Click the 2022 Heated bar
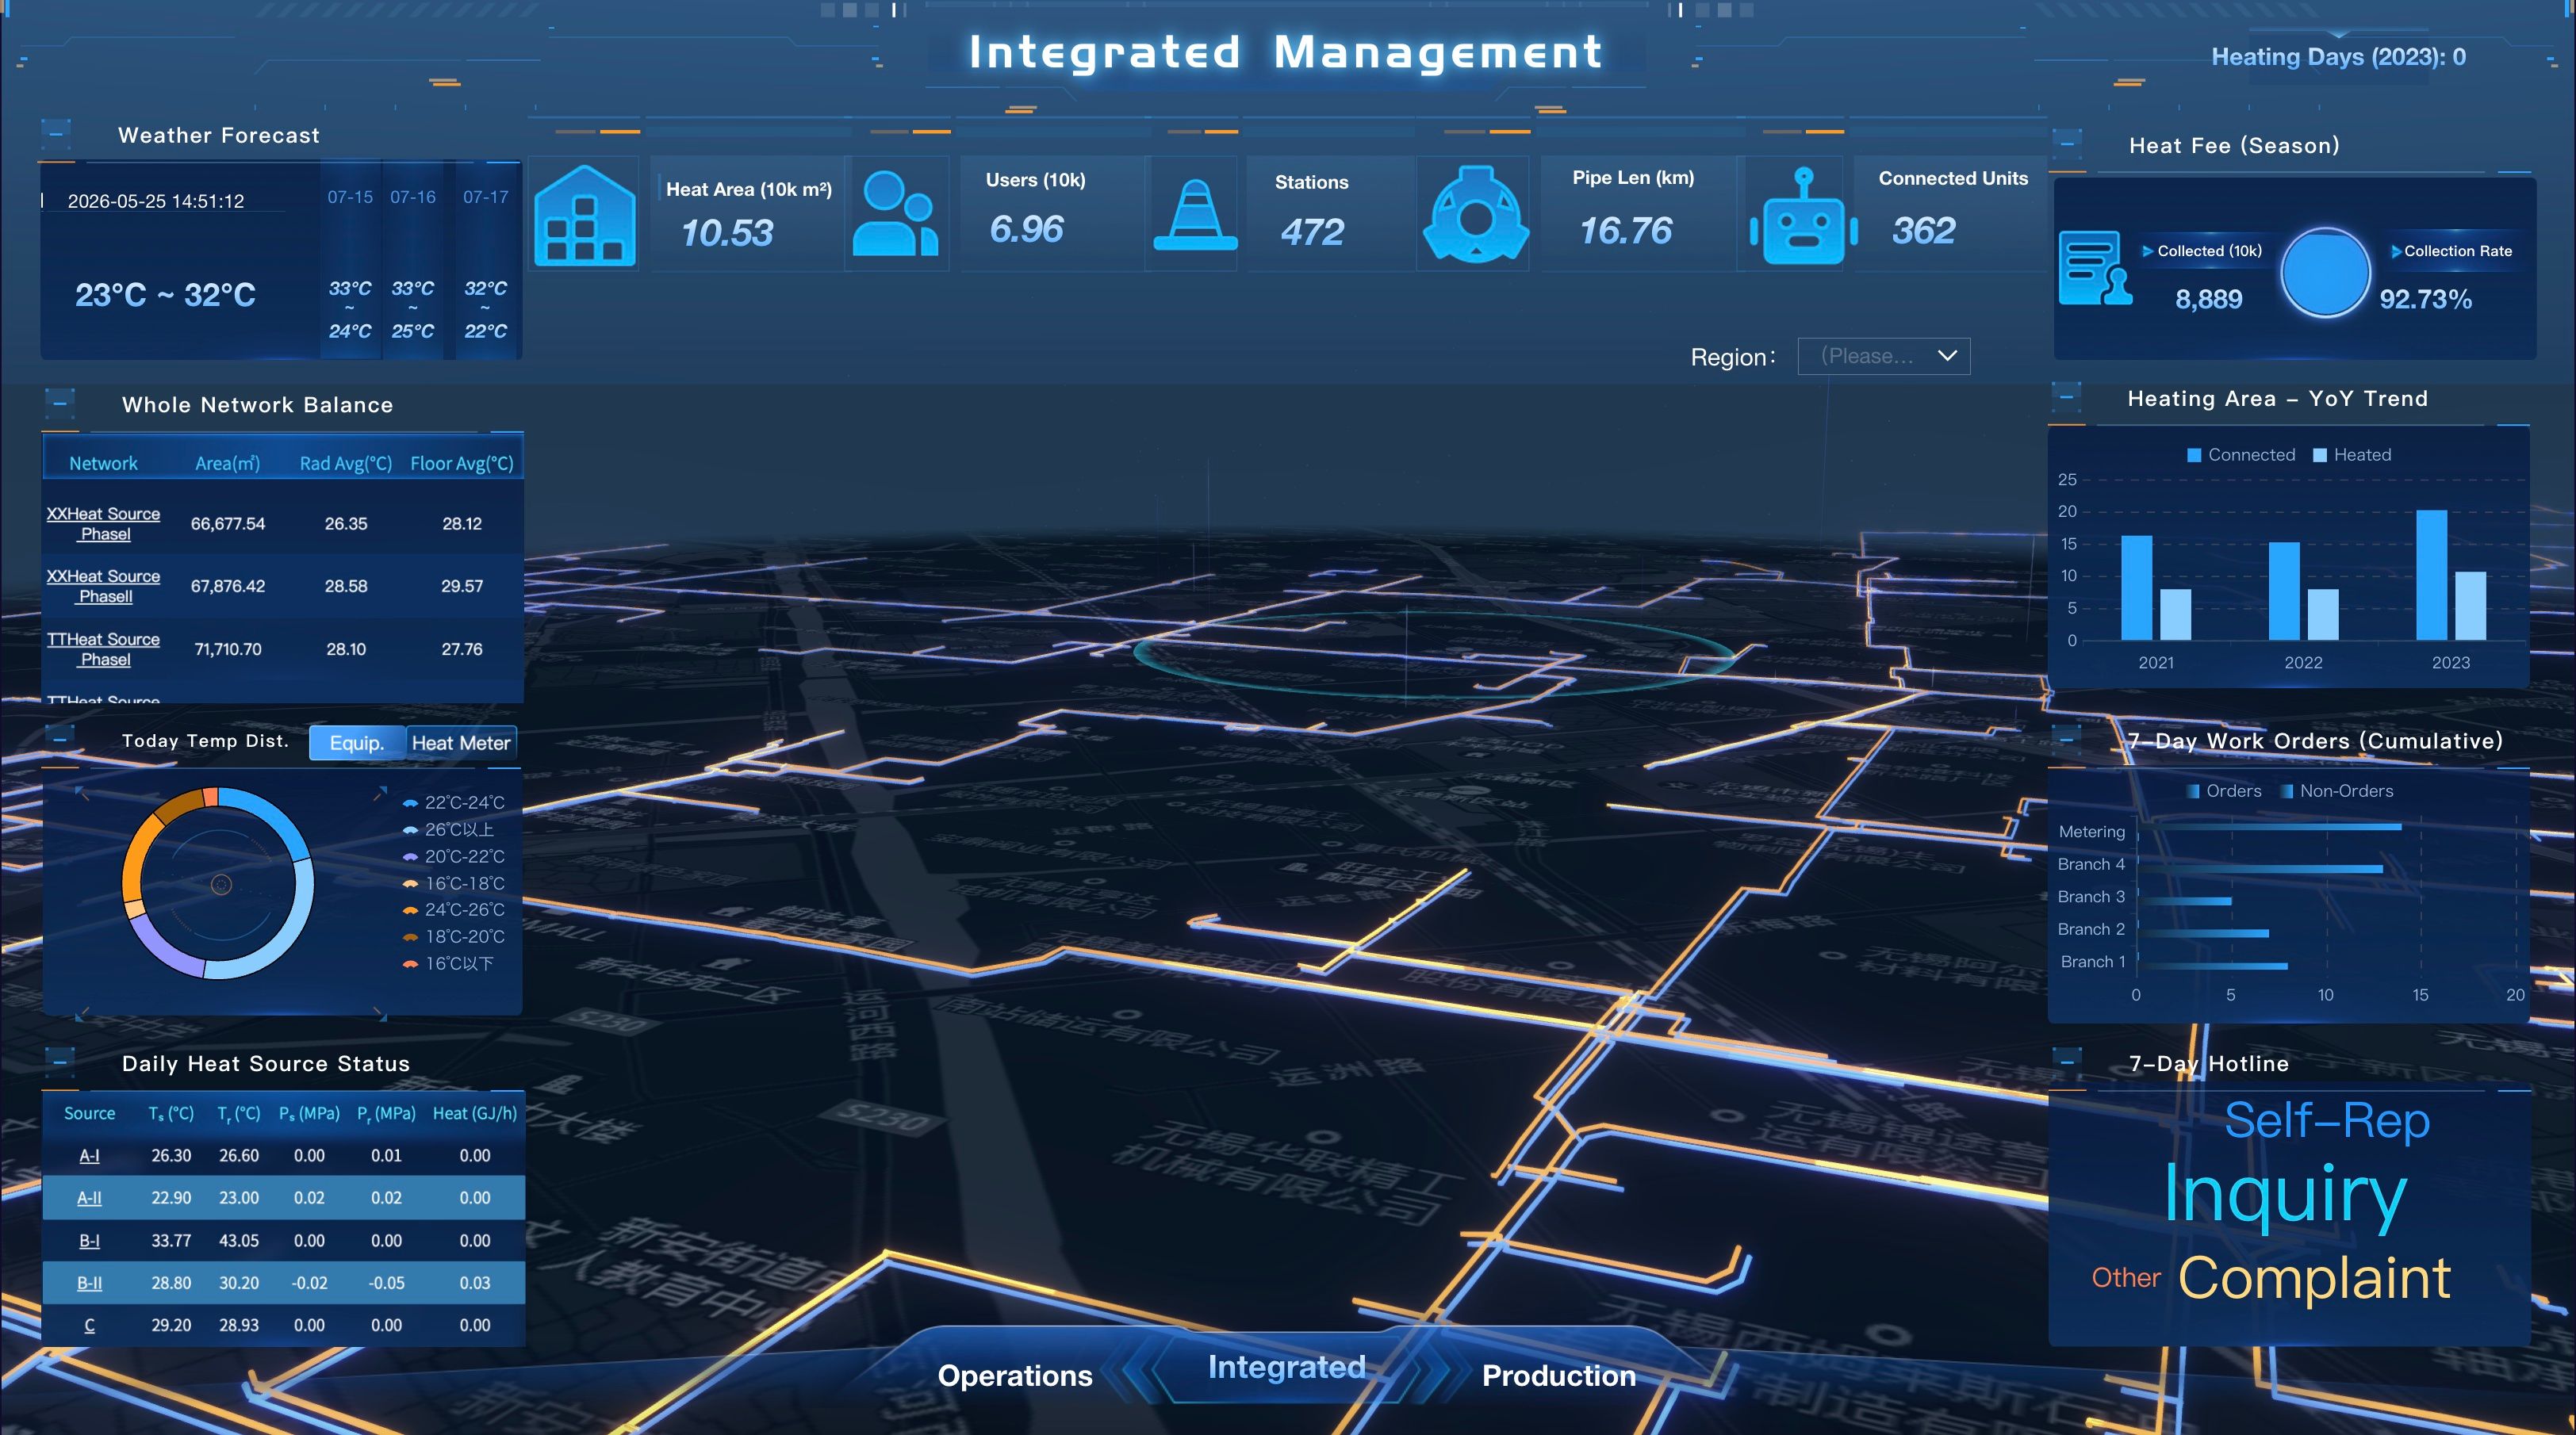2576x1435 pixels. coord(2323,614)
